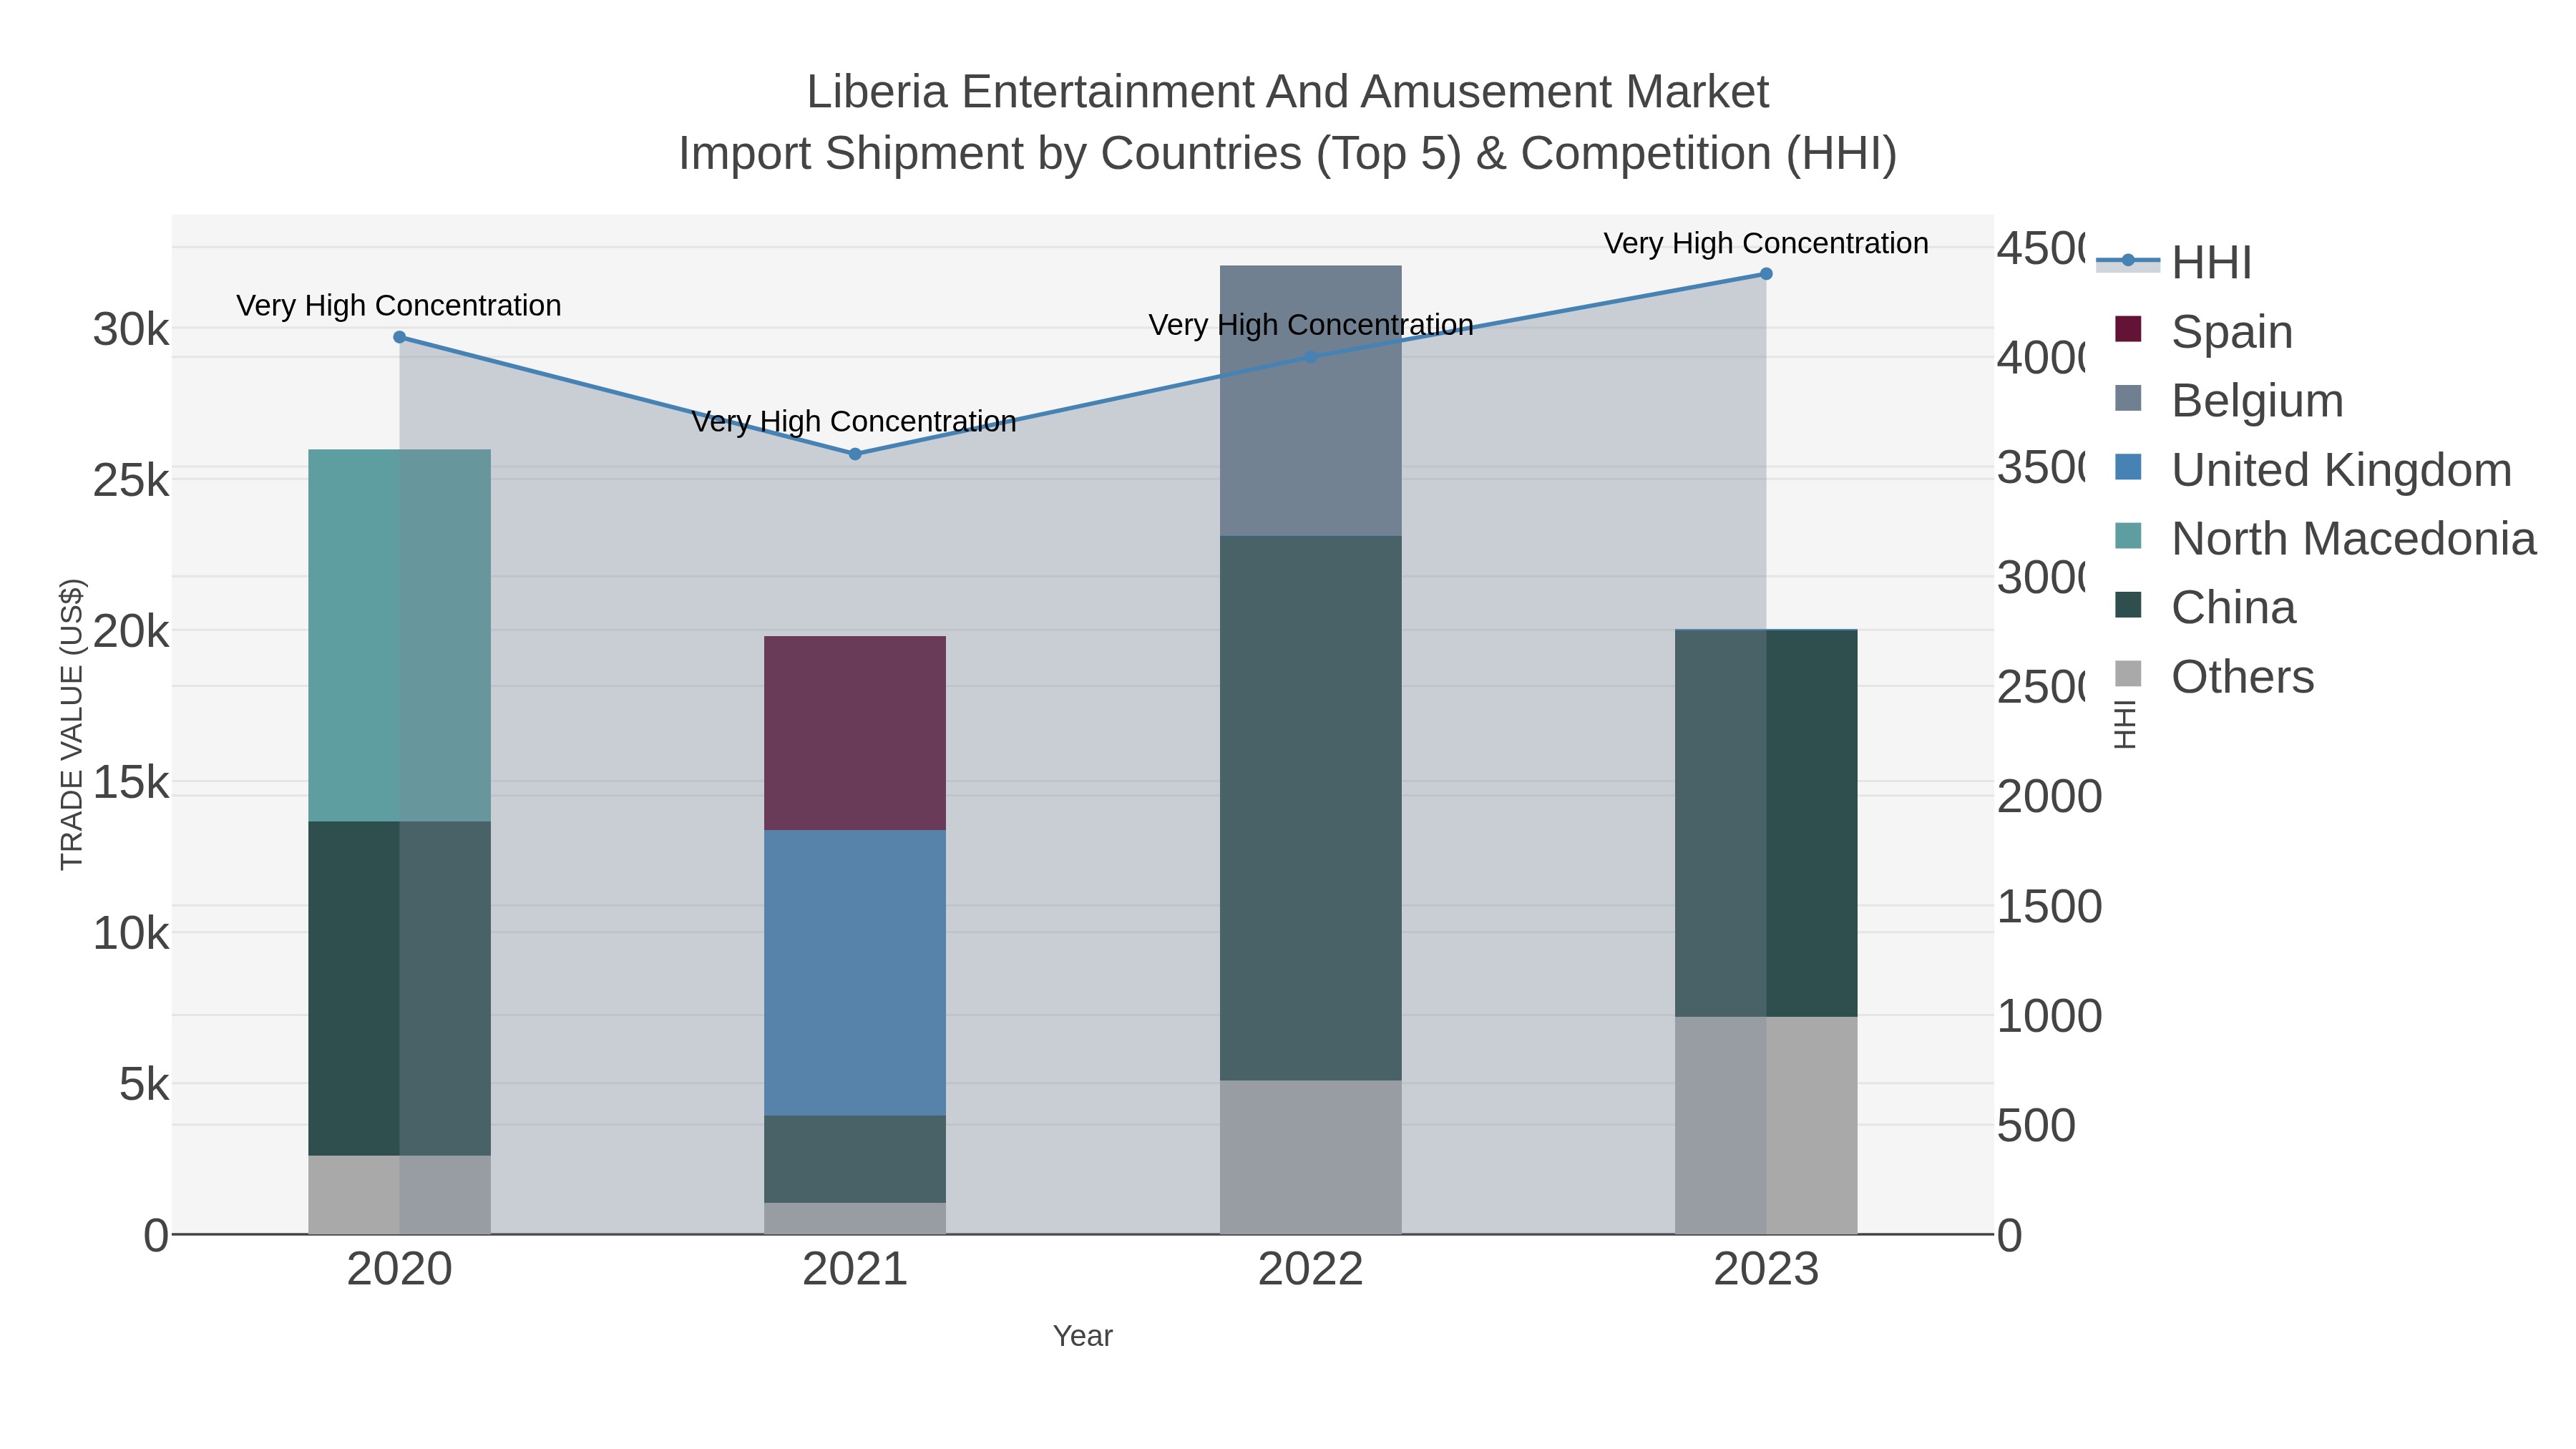Click the 10k left axis tick

point(131,934)
